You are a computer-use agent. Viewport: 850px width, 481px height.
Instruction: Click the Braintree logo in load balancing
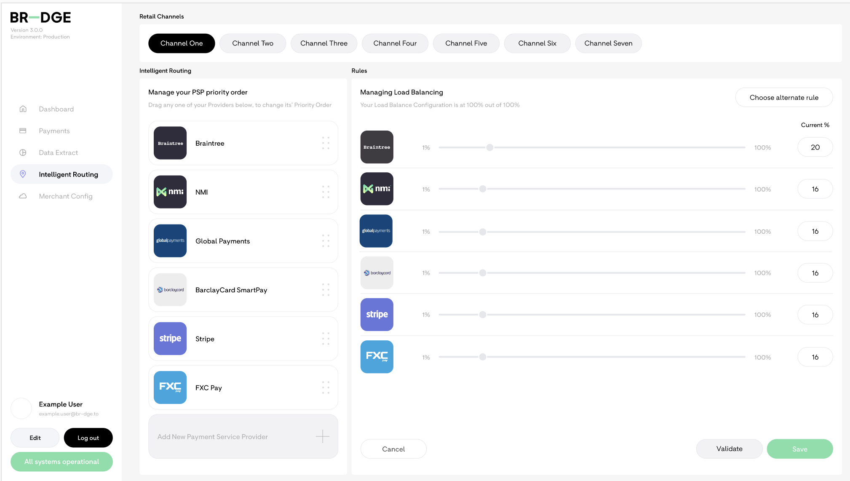coord(377,147)
